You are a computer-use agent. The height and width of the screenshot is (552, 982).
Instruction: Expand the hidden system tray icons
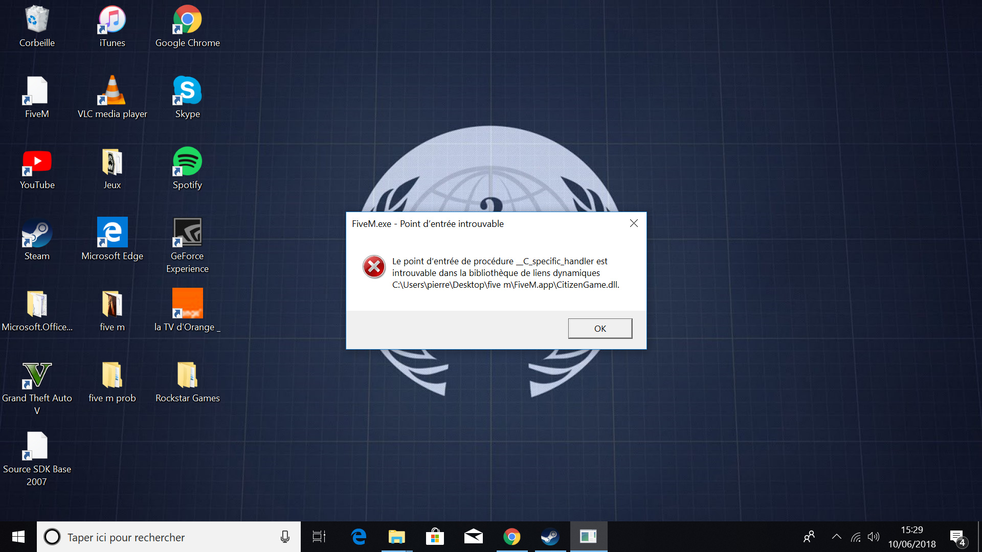pyautogui.click(x=836, y=537)
